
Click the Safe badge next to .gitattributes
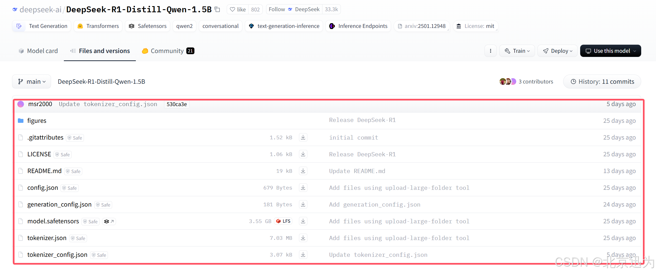(75, 138)
